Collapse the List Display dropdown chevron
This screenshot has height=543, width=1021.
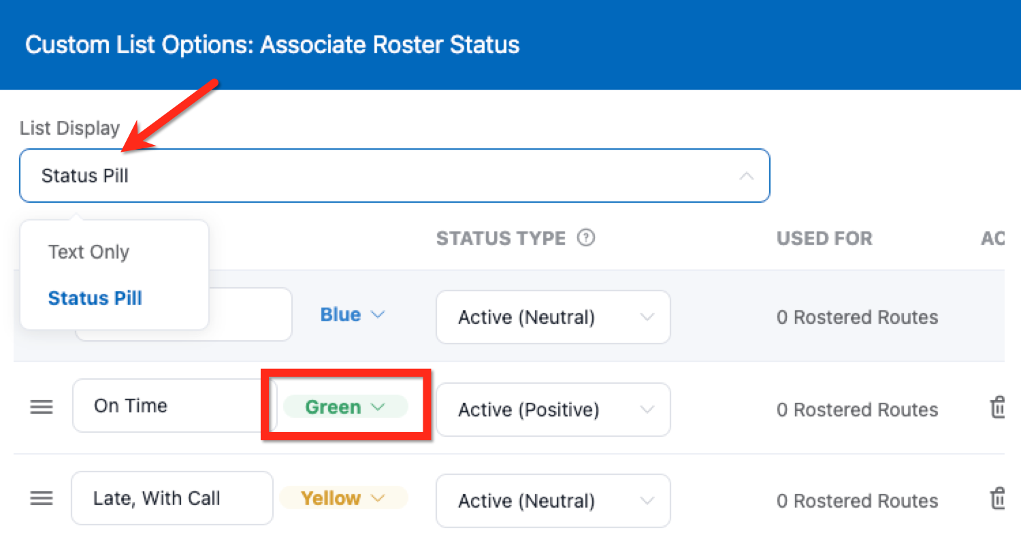click(x=746, y=176)
